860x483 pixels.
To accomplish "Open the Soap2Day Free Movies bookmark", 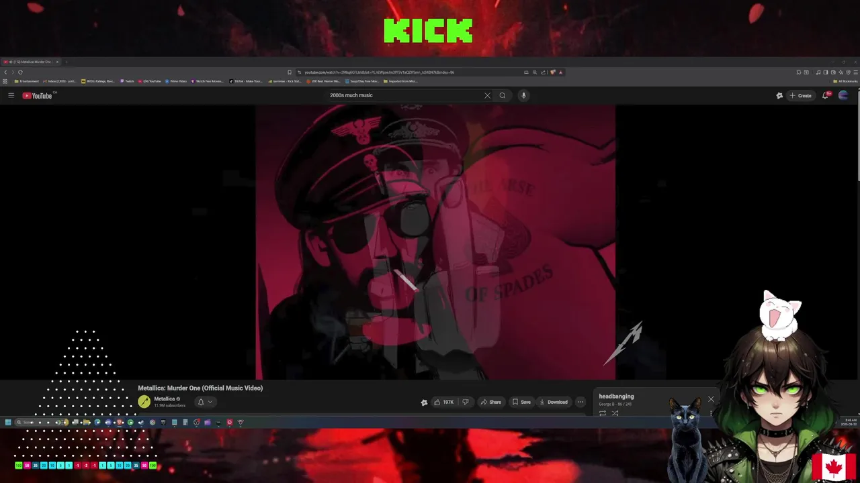I will tap(363, 81).
